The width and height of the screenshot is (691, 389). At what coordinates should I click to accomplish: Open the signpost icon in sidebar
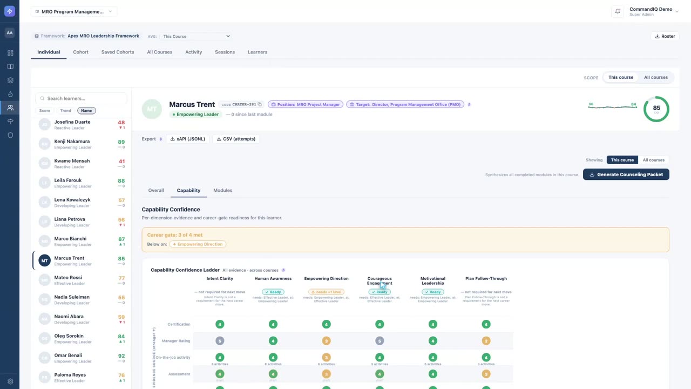coord(10,122)
